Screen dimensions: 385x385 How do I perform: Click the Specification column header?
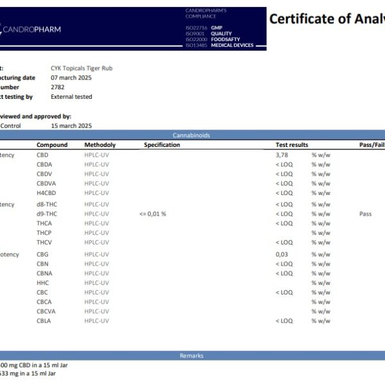(x=162, y=145)
